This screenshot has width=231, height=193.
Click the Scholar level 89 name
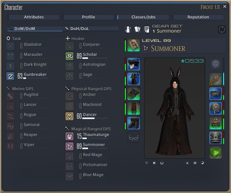pos(90,54)
